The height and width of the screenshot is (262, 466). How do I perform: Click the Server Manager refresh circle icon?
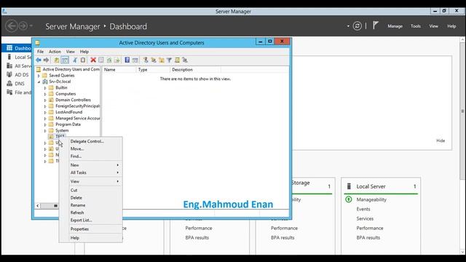click(358, 26)
